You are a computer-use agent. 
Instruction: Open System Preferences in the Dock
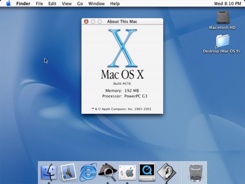tap(127, 172)
